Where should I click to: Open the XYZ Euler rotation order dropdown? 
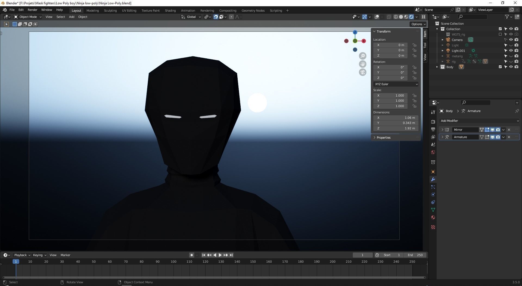[x=396, y=84]
